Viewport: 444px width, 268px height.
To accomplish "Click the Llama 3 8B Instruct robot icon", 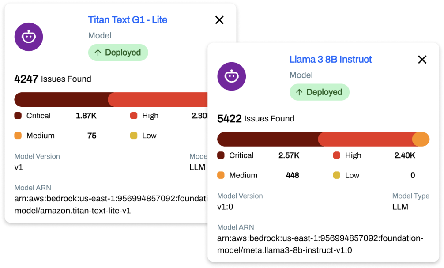I will pos(231,76).
